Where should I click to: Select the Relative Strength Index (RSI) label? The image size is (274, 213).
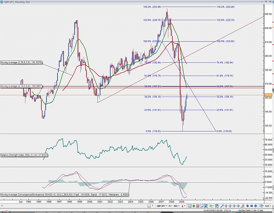tap(24, 155)
